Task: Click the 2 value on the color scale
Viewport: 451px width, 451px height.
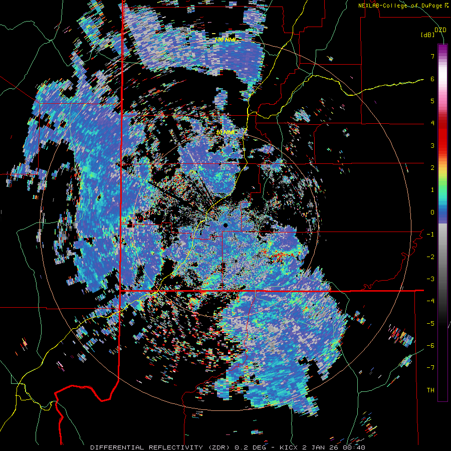Action: click(x=432, y=168)
